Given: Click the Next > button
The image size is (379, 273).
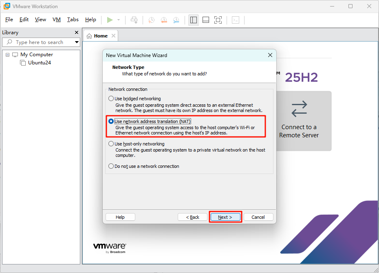Looking at the screenshot, I should pyautogui.click(x=225, y=217).
